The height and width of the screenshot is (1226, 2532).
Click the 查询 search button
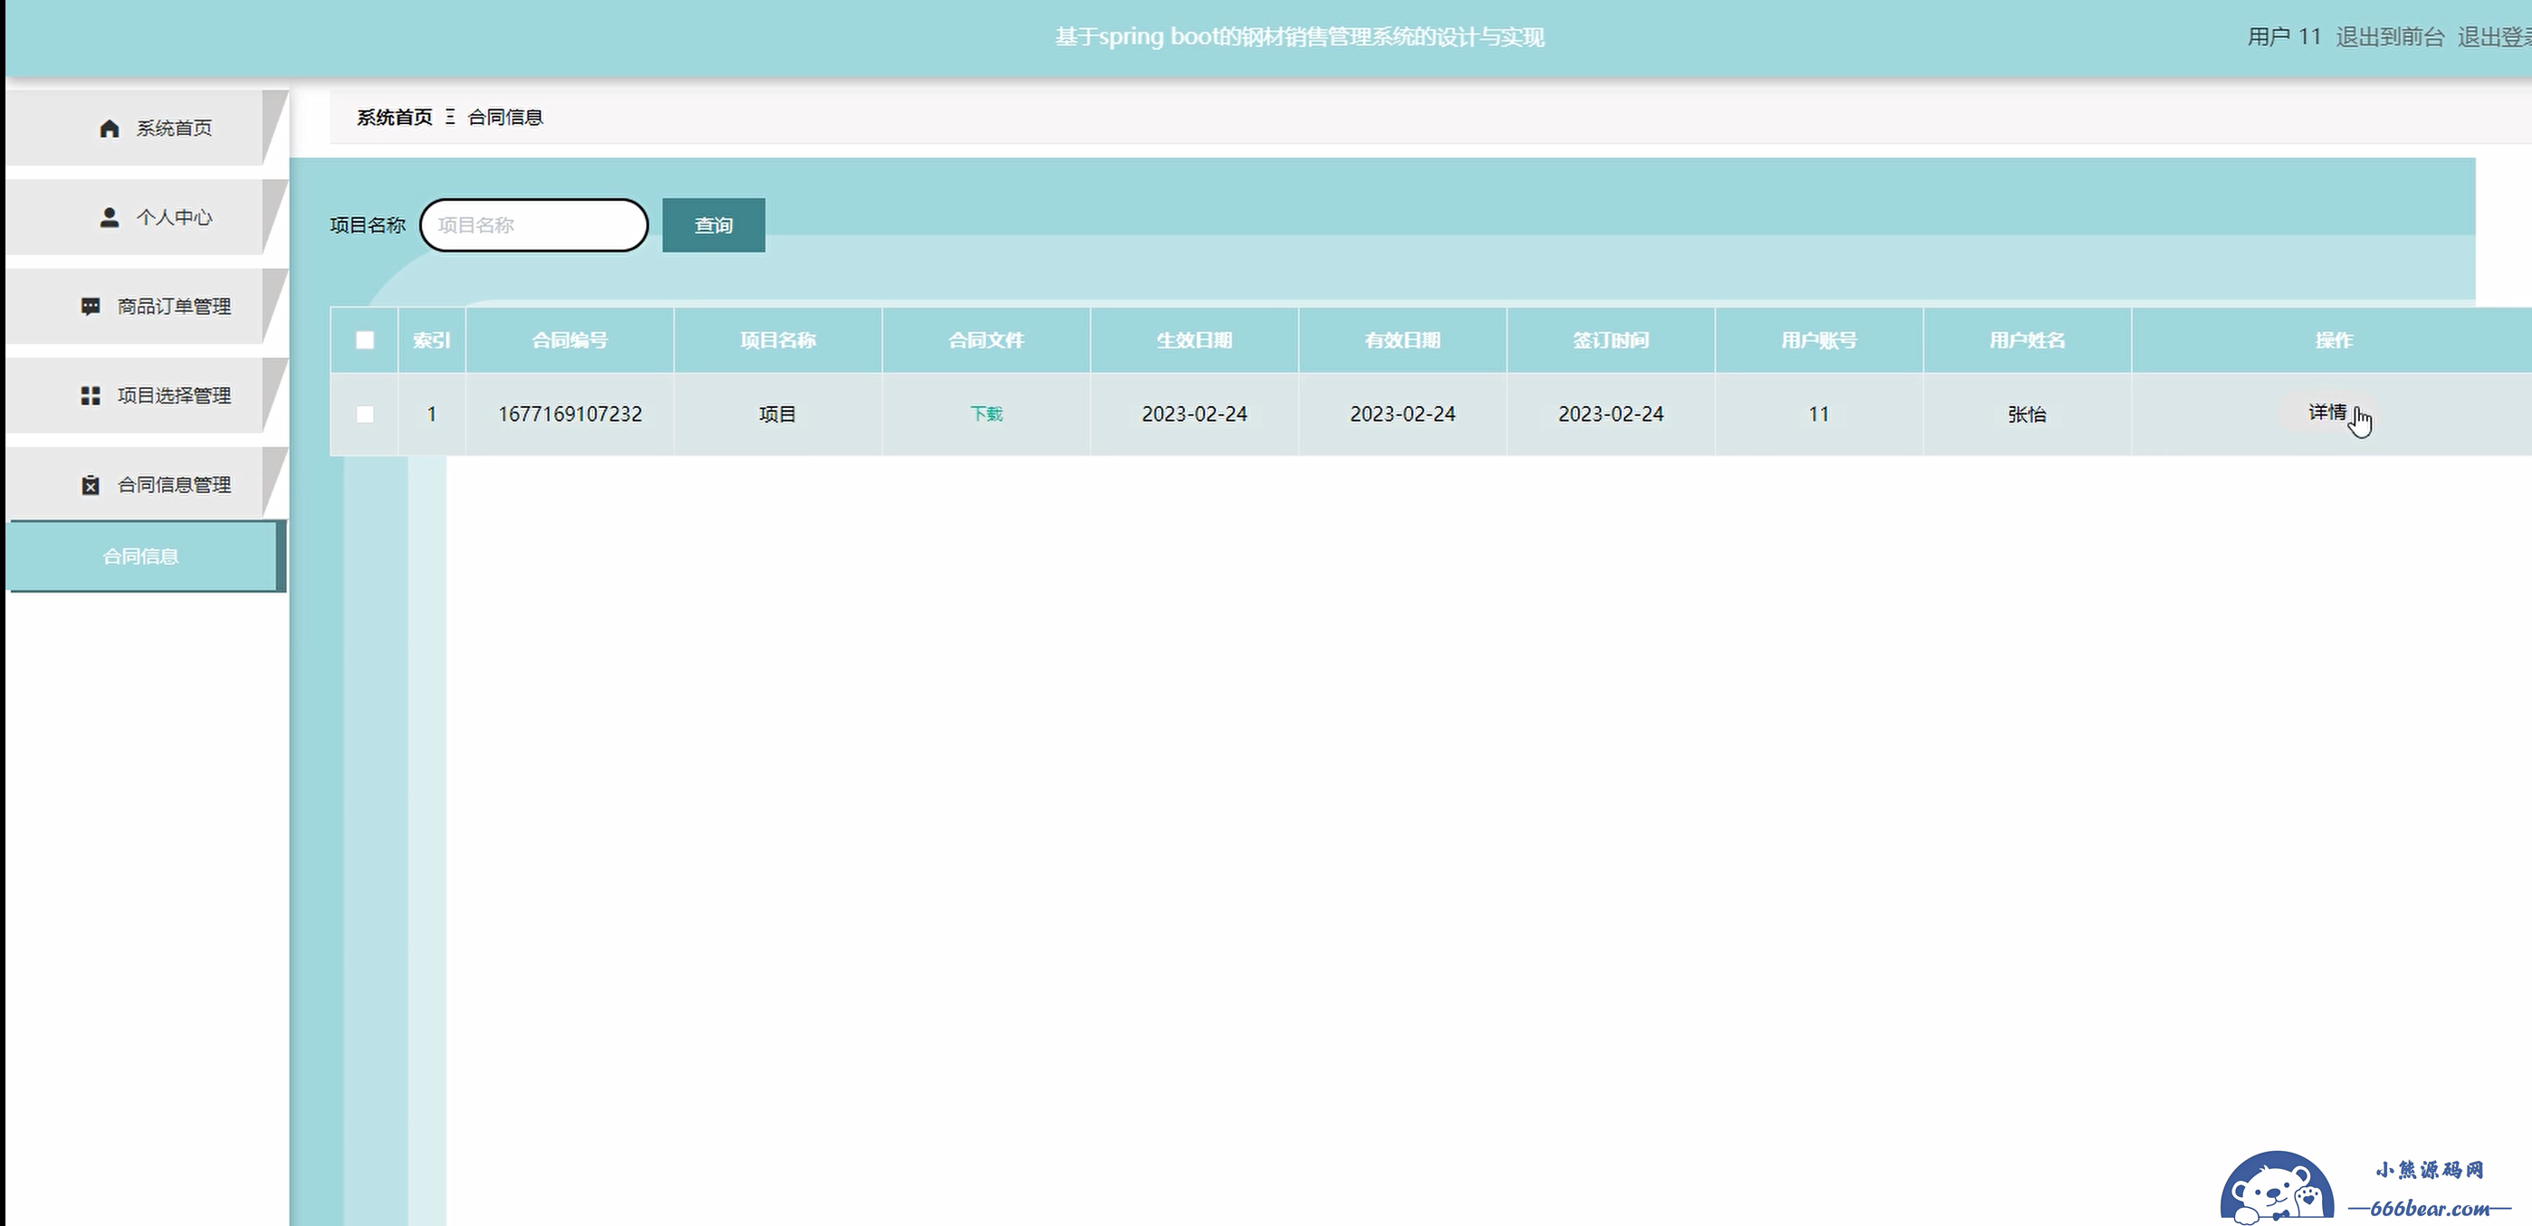pyautogui.click(x=713, y=225)
